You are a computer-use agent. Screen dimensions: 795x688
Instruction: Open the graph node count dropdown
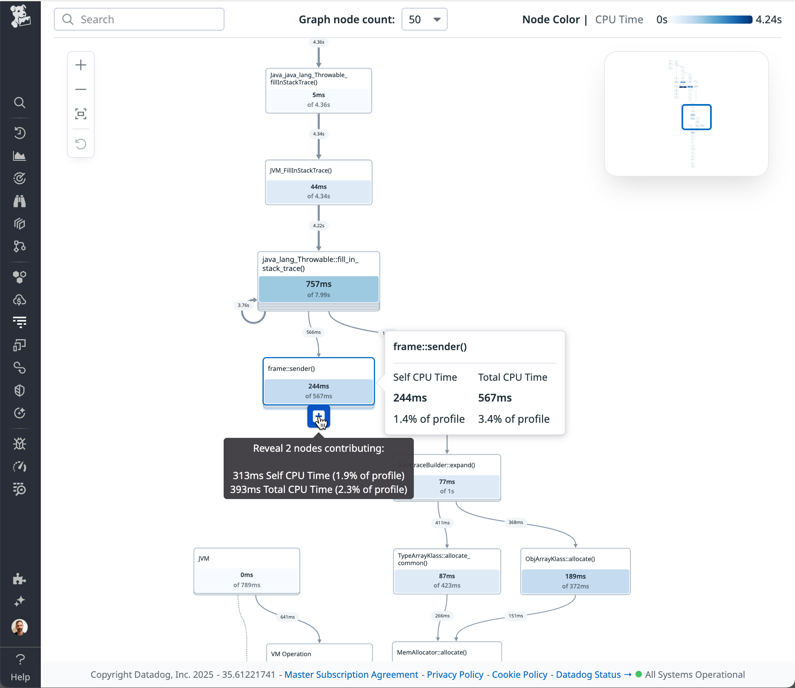coord(424,19)
